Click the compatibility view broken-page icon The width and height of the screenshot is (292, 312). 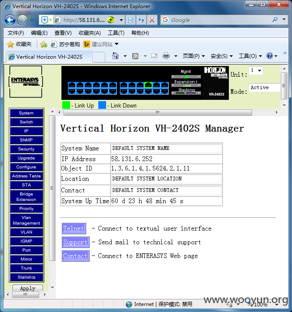131,20
